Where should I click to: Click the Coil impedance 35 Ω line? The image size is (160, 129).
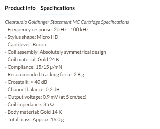click(x=29, y=105)
